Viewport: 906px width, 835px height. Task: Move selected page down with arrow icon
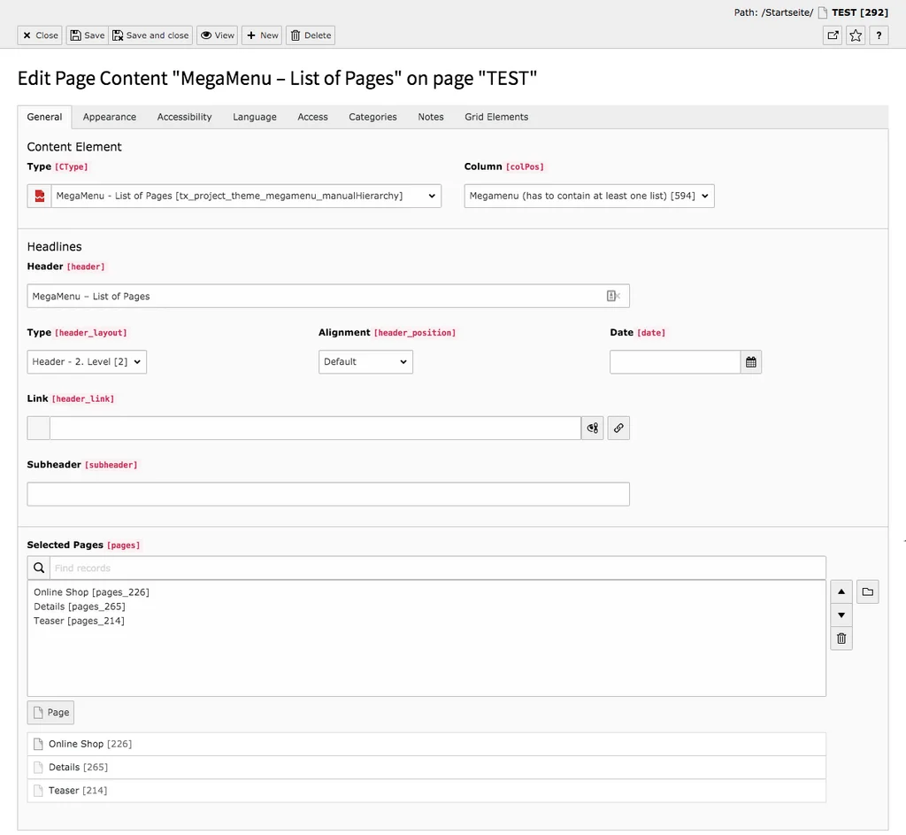[x=841, y=615]
